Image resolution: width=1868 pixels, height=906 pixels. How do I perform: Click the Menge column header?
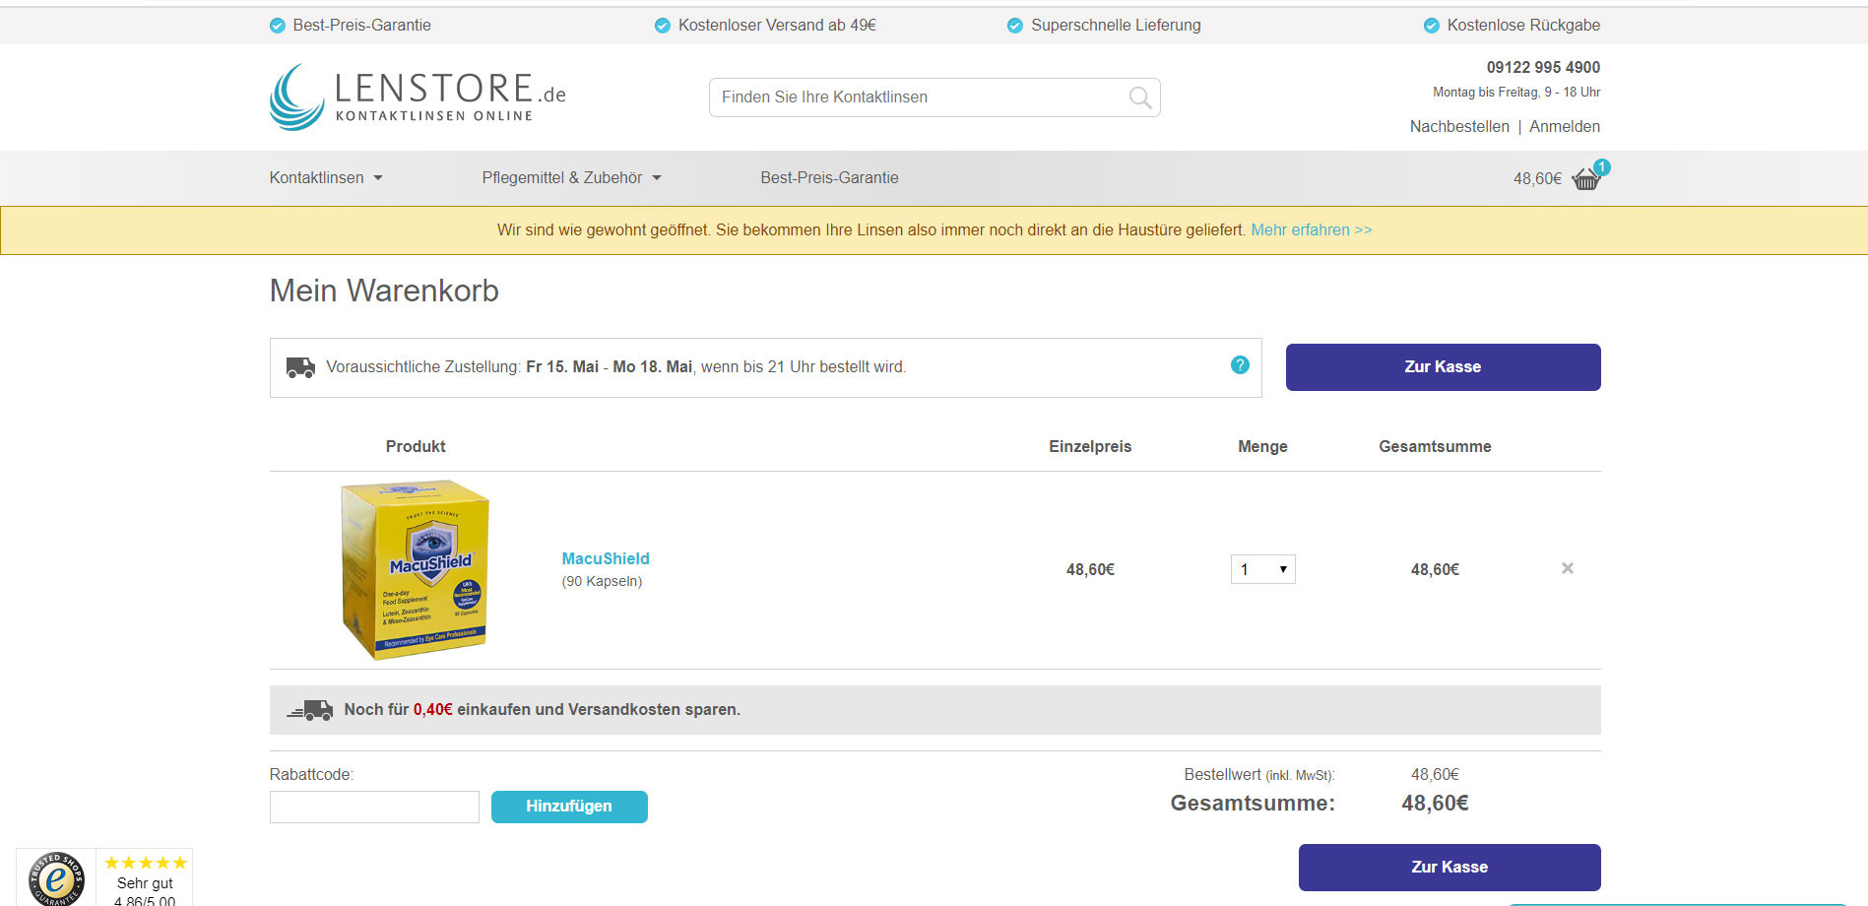pos(1262,447)
